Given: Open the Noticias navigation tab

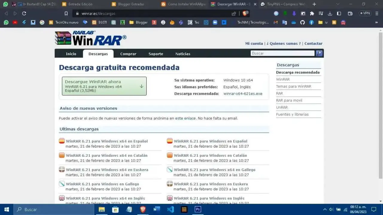Looking at the screenshot, I should (x=183, y=54).
